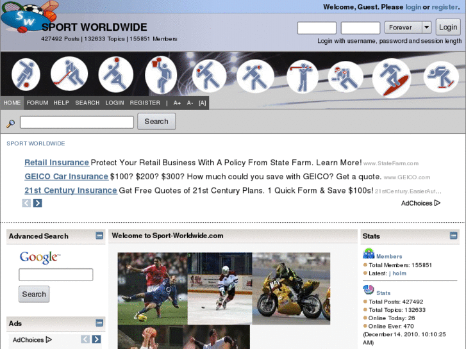Image resolution: width=466 pixels, height=349 pixels.
Task: Open the REGISTER menu item
Action: pos(145,102)
